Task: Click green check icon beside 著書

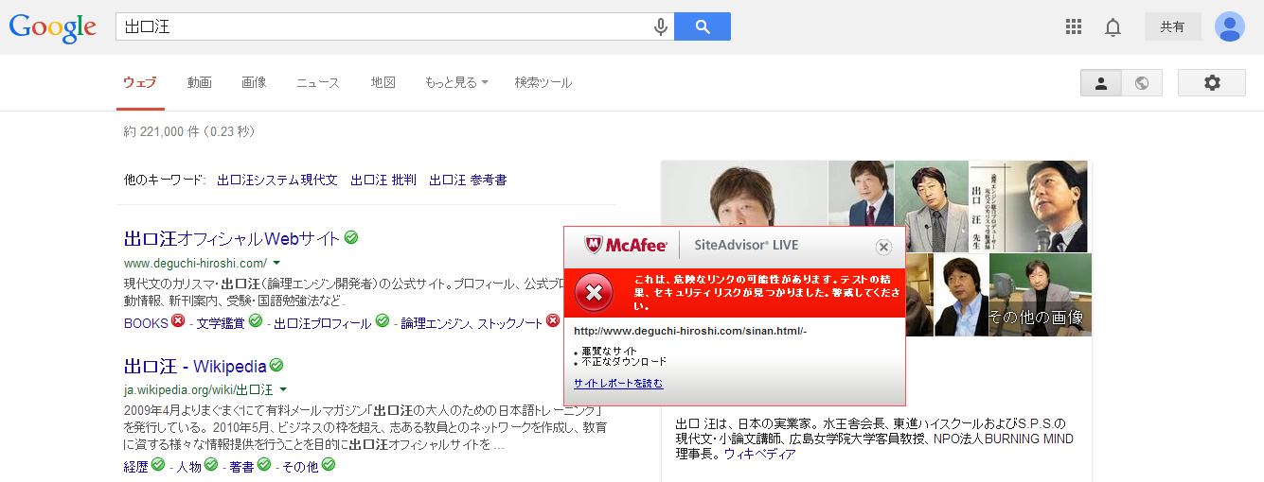Action: coord(264,465)
